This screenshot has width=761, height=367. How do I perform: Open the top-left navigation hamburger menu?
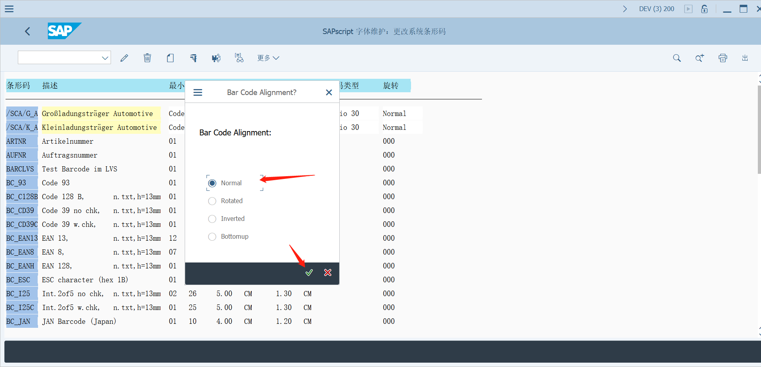(x=9, y=9)
